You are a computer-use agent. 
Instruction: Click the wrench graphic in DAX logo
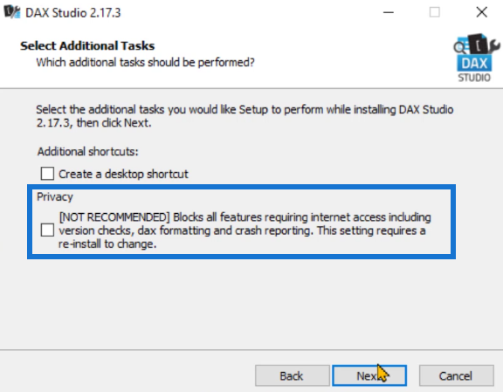(493, 46)
